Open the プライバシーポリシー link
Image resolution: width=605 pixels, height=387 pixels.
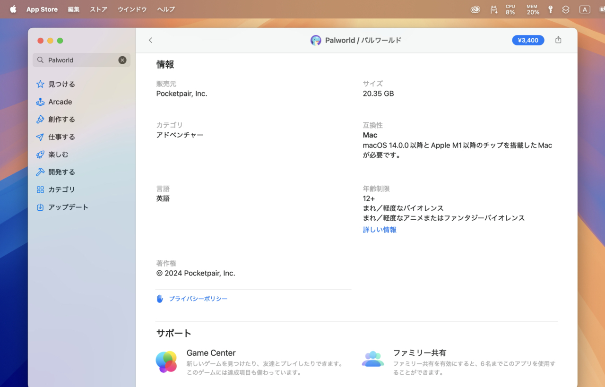[198, 299]
